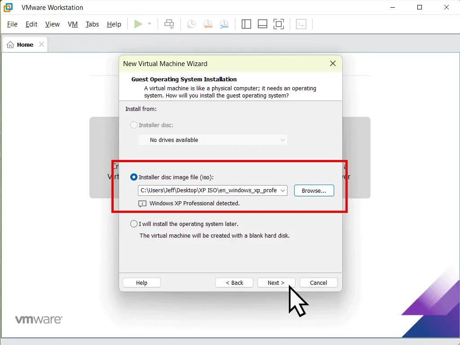Click the wizard Help button
This screenshot has width=460, height=345.
click(142, 283)
